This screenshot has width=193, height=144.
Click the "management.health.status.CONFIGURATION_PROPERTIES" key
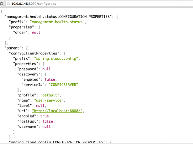pos(58,17)
